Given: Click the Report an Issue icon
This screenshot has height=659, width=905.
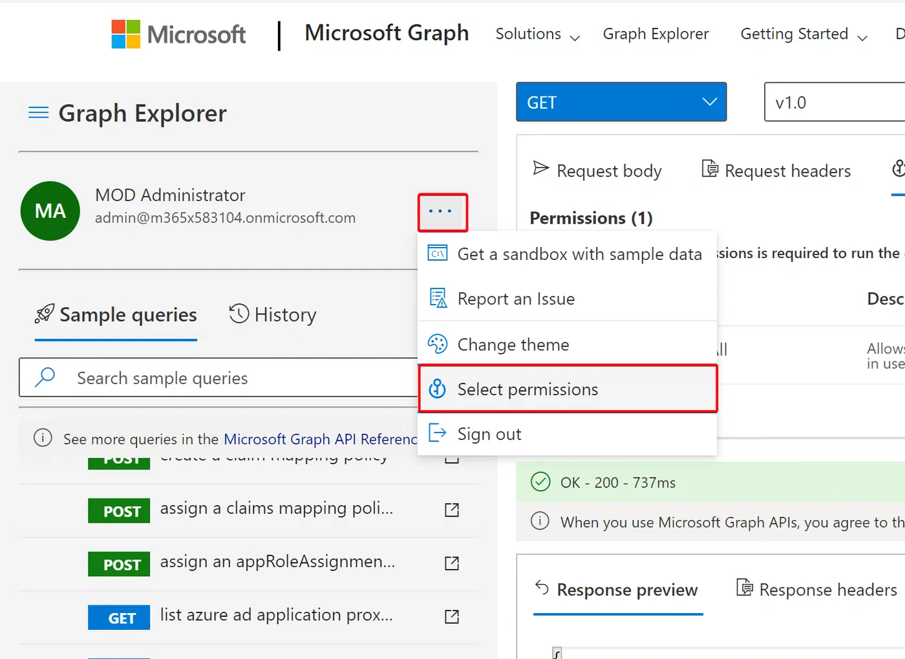Looking at the screenshot, I should point(438,298).
